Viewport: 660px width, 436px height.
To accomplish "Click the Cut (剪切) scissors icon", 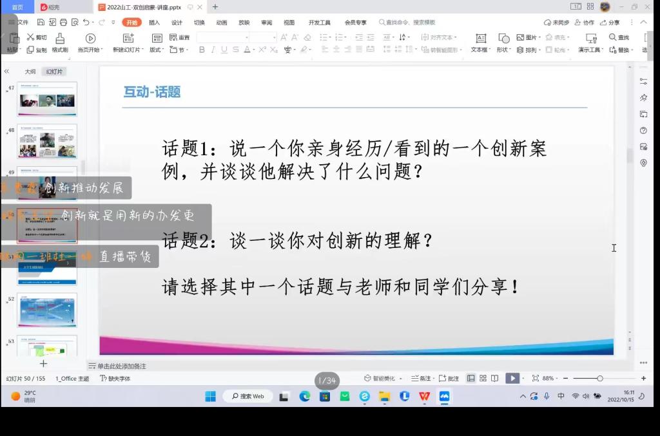I will (x=30, y=37).
